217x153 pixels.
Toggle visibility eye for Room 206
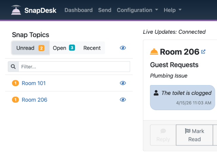(123, 100)
